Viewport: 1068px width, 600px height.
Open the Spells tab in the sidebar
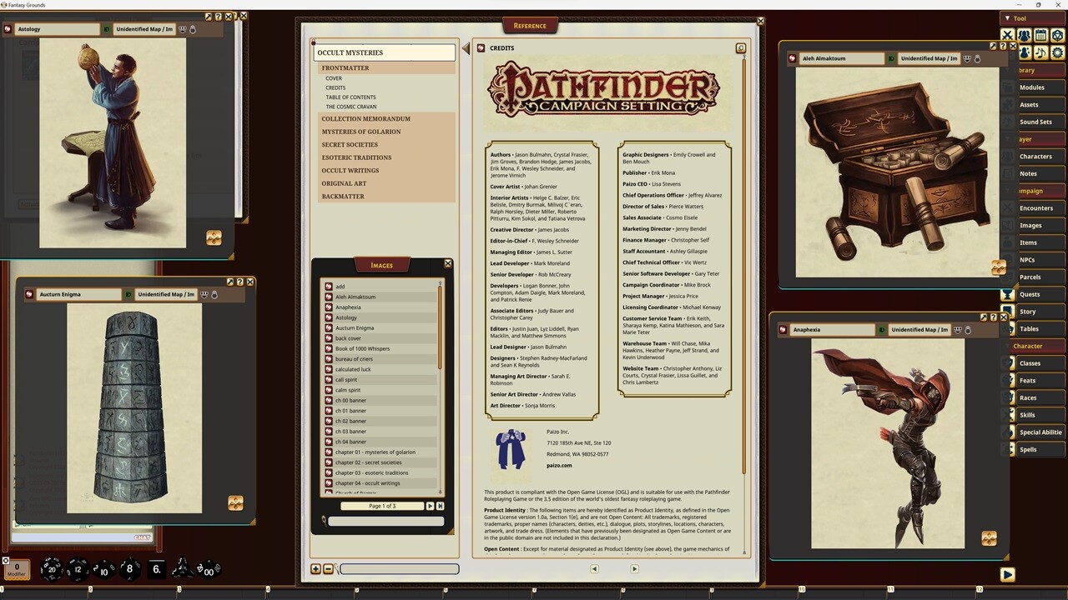(x=1037, y=449)
